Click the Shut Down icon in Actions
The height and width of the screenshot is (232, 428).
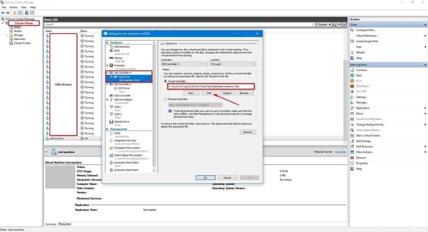[x=352, y=86]
